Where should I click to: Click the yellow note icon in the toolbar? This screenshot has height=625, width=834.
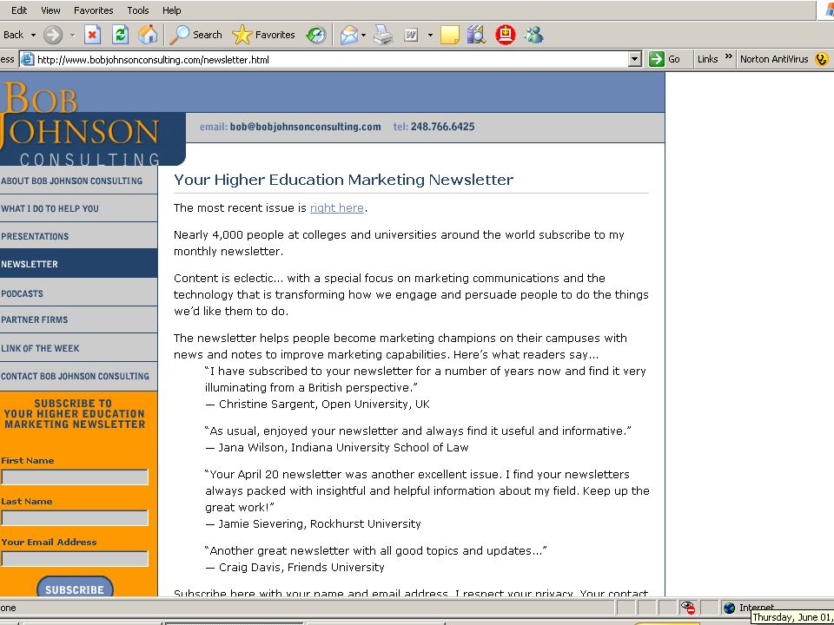(449, 35)
